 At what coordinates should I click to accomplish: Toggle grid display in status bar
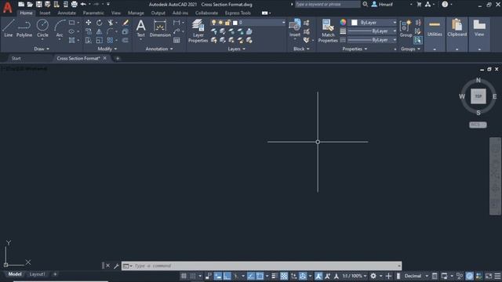pyautogui.click(x=184, y=276)
